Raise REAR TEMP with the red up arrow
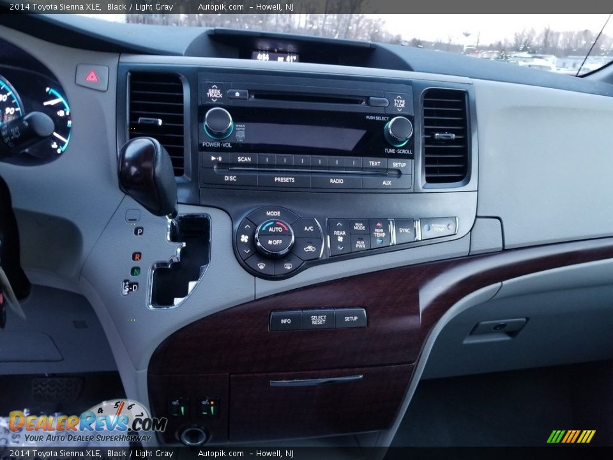 (x=379, y=226)
